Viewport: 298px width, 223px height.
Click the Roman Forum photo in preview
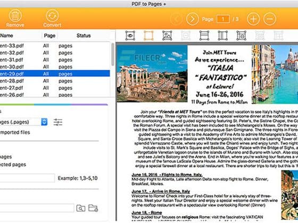click(x=152, y=73)
